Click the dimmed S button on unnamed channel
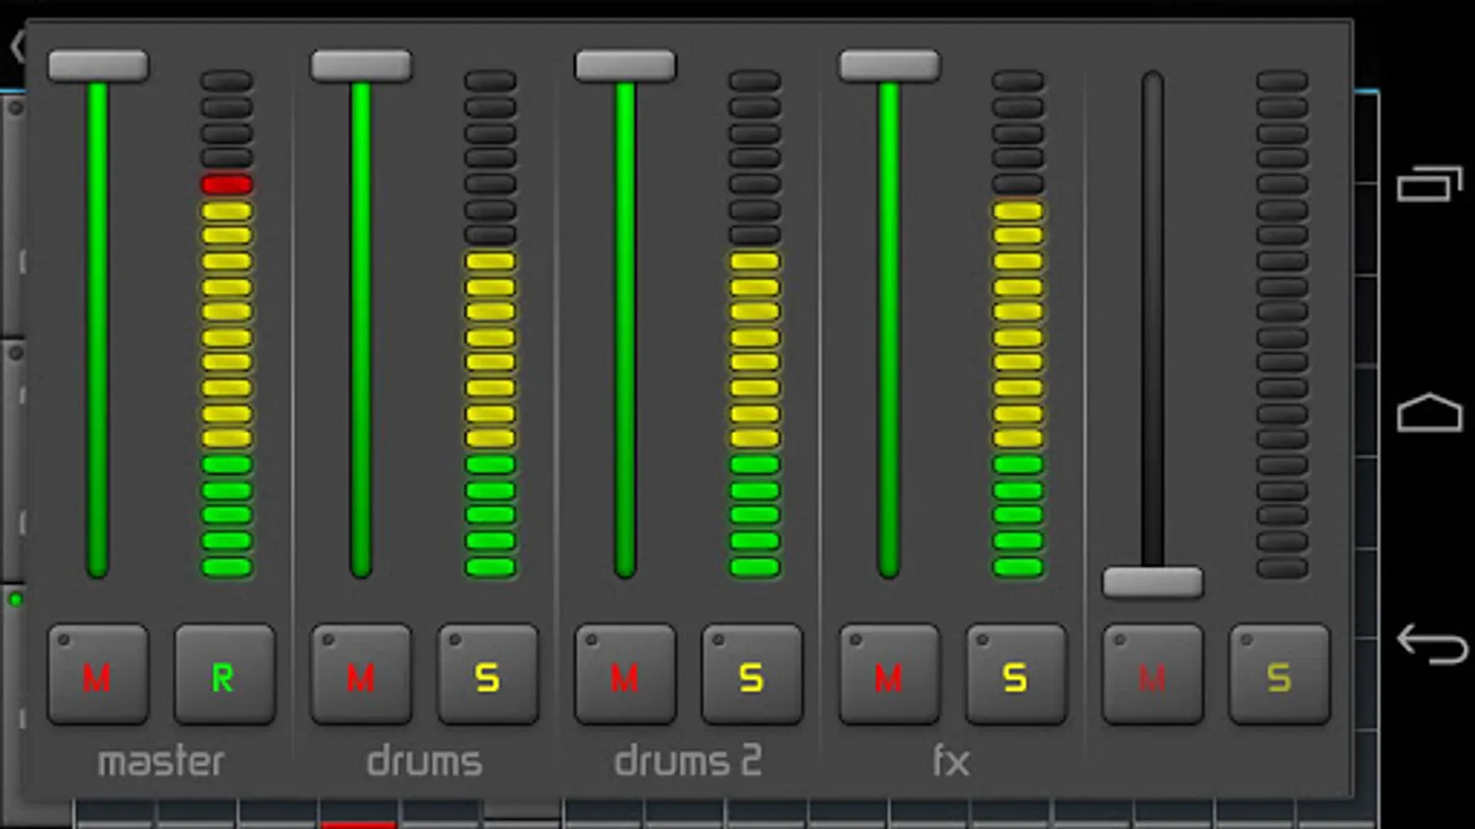This screenshot has height=829, width=1475. 1280,675
